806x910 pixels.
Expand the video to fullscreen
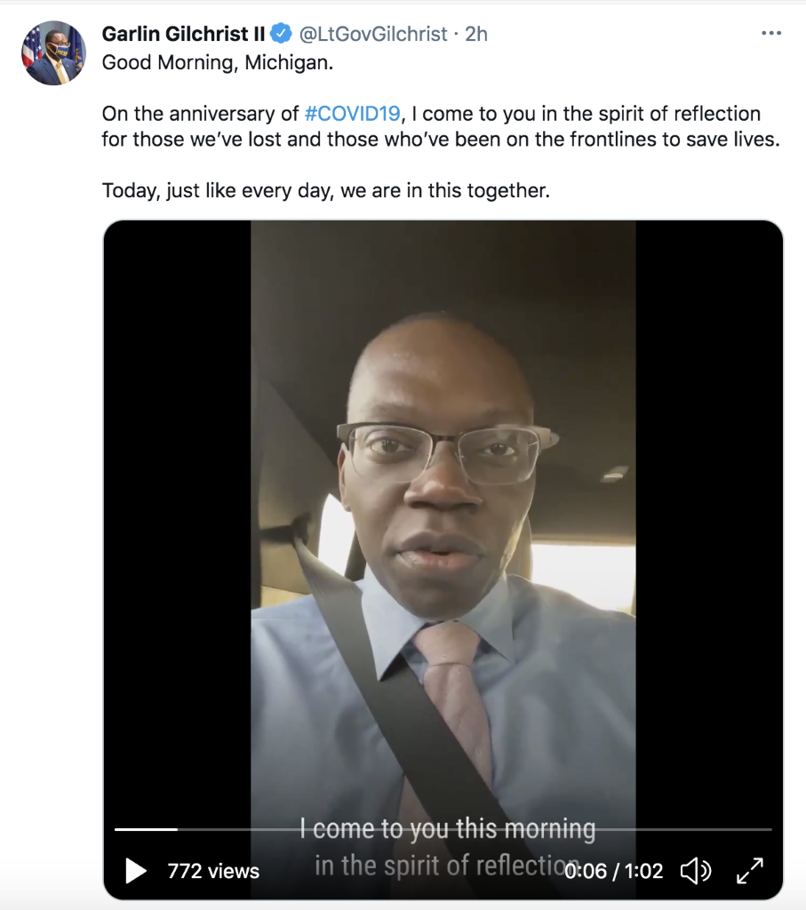750,870
